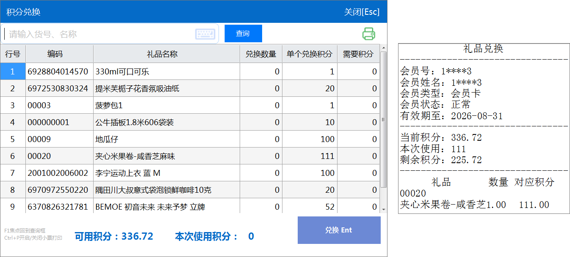Select the 李宁运动上衣 蓝 M row

point(166,173)
